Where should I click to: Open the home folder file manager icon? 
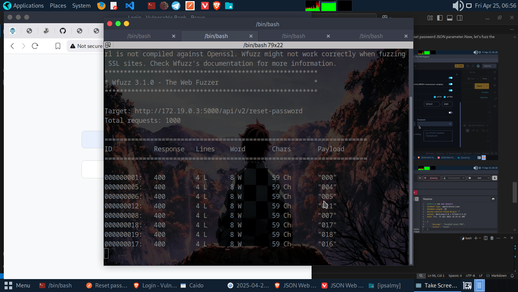pyautogui.click(x=229, y=6)
